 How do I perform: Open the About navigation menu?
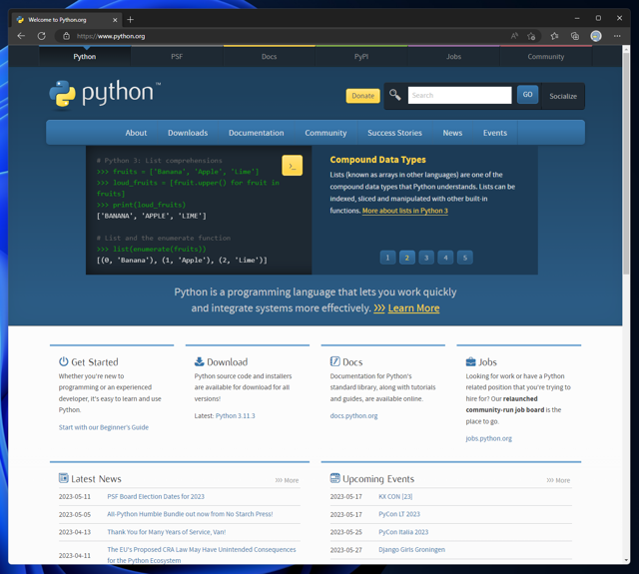coord(136,133)
